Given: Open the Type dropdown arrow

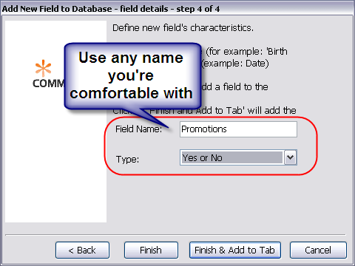Looking at the screenshot, I should point(291,157).
